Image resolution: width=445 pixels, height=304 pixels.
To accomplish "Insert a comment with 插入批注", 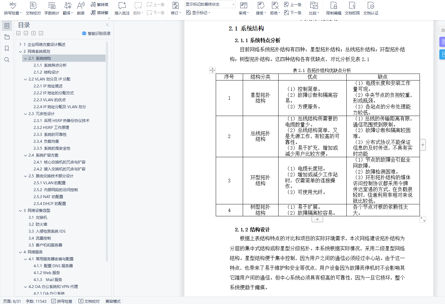I will [x=122, y=8].
